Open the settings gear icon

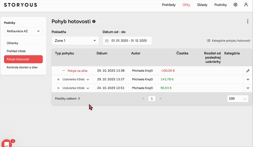[235, 5]
